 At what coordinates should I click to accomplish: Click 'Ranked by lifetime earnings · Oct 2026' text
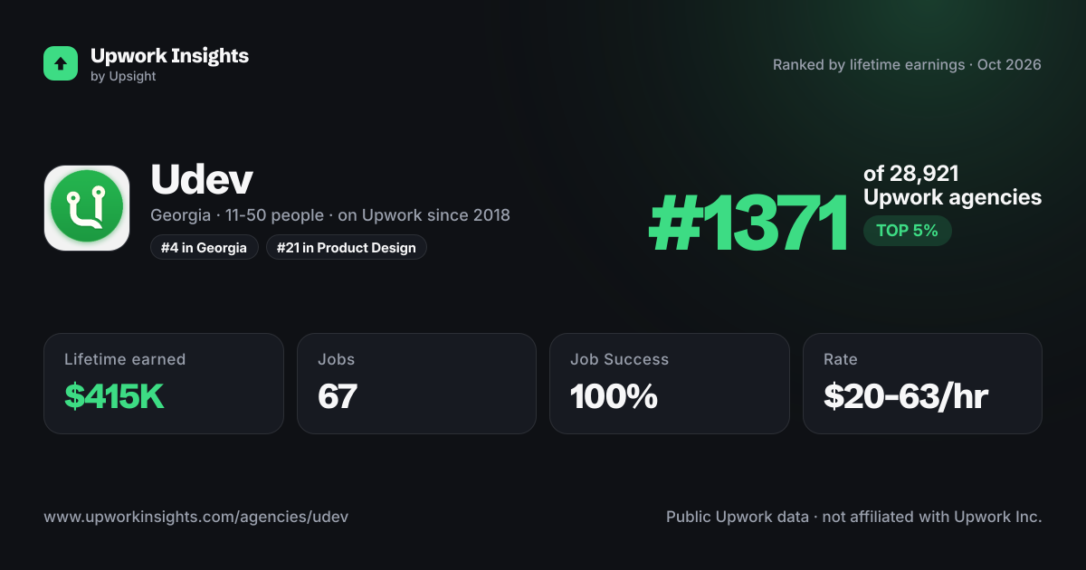(x=907, y=65)
